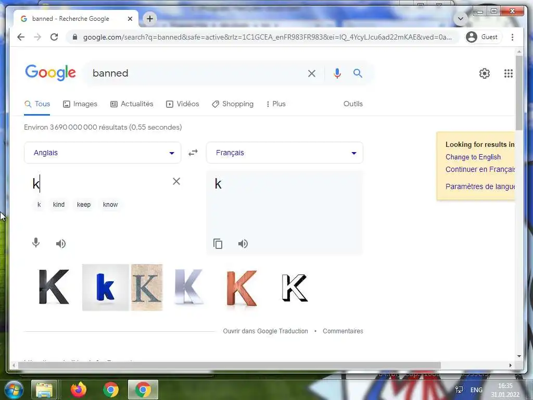This screenshot has width=533, height=400.
Task: Launch Firefox from the taskbar
Action: 79,390
